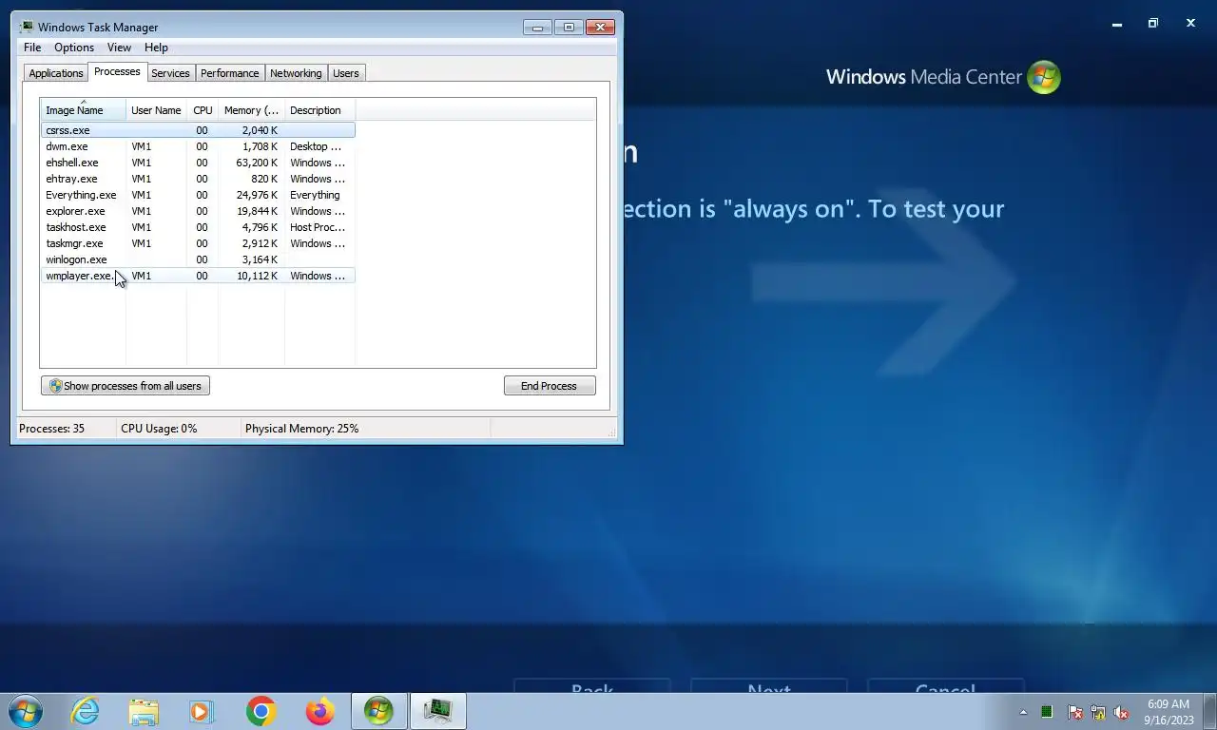Select the dwm.exe process row

click(198, 146)
